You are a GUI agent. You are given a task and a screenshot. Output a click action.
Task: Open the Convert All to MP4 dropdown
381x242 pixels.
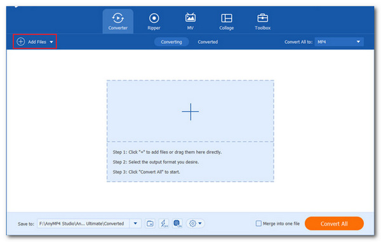pyautogui.click(x=339, y=42)
